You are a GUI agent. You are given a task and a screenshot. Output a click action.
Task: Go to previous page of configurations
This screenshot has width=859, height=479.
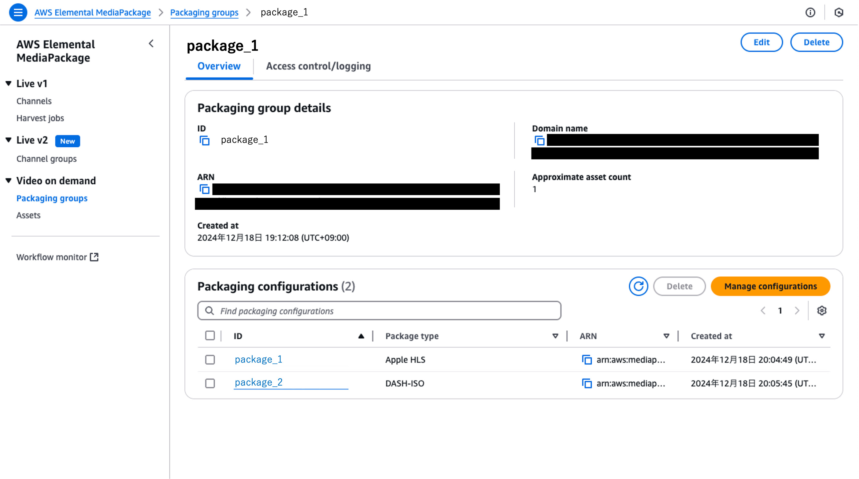(763, 311)
